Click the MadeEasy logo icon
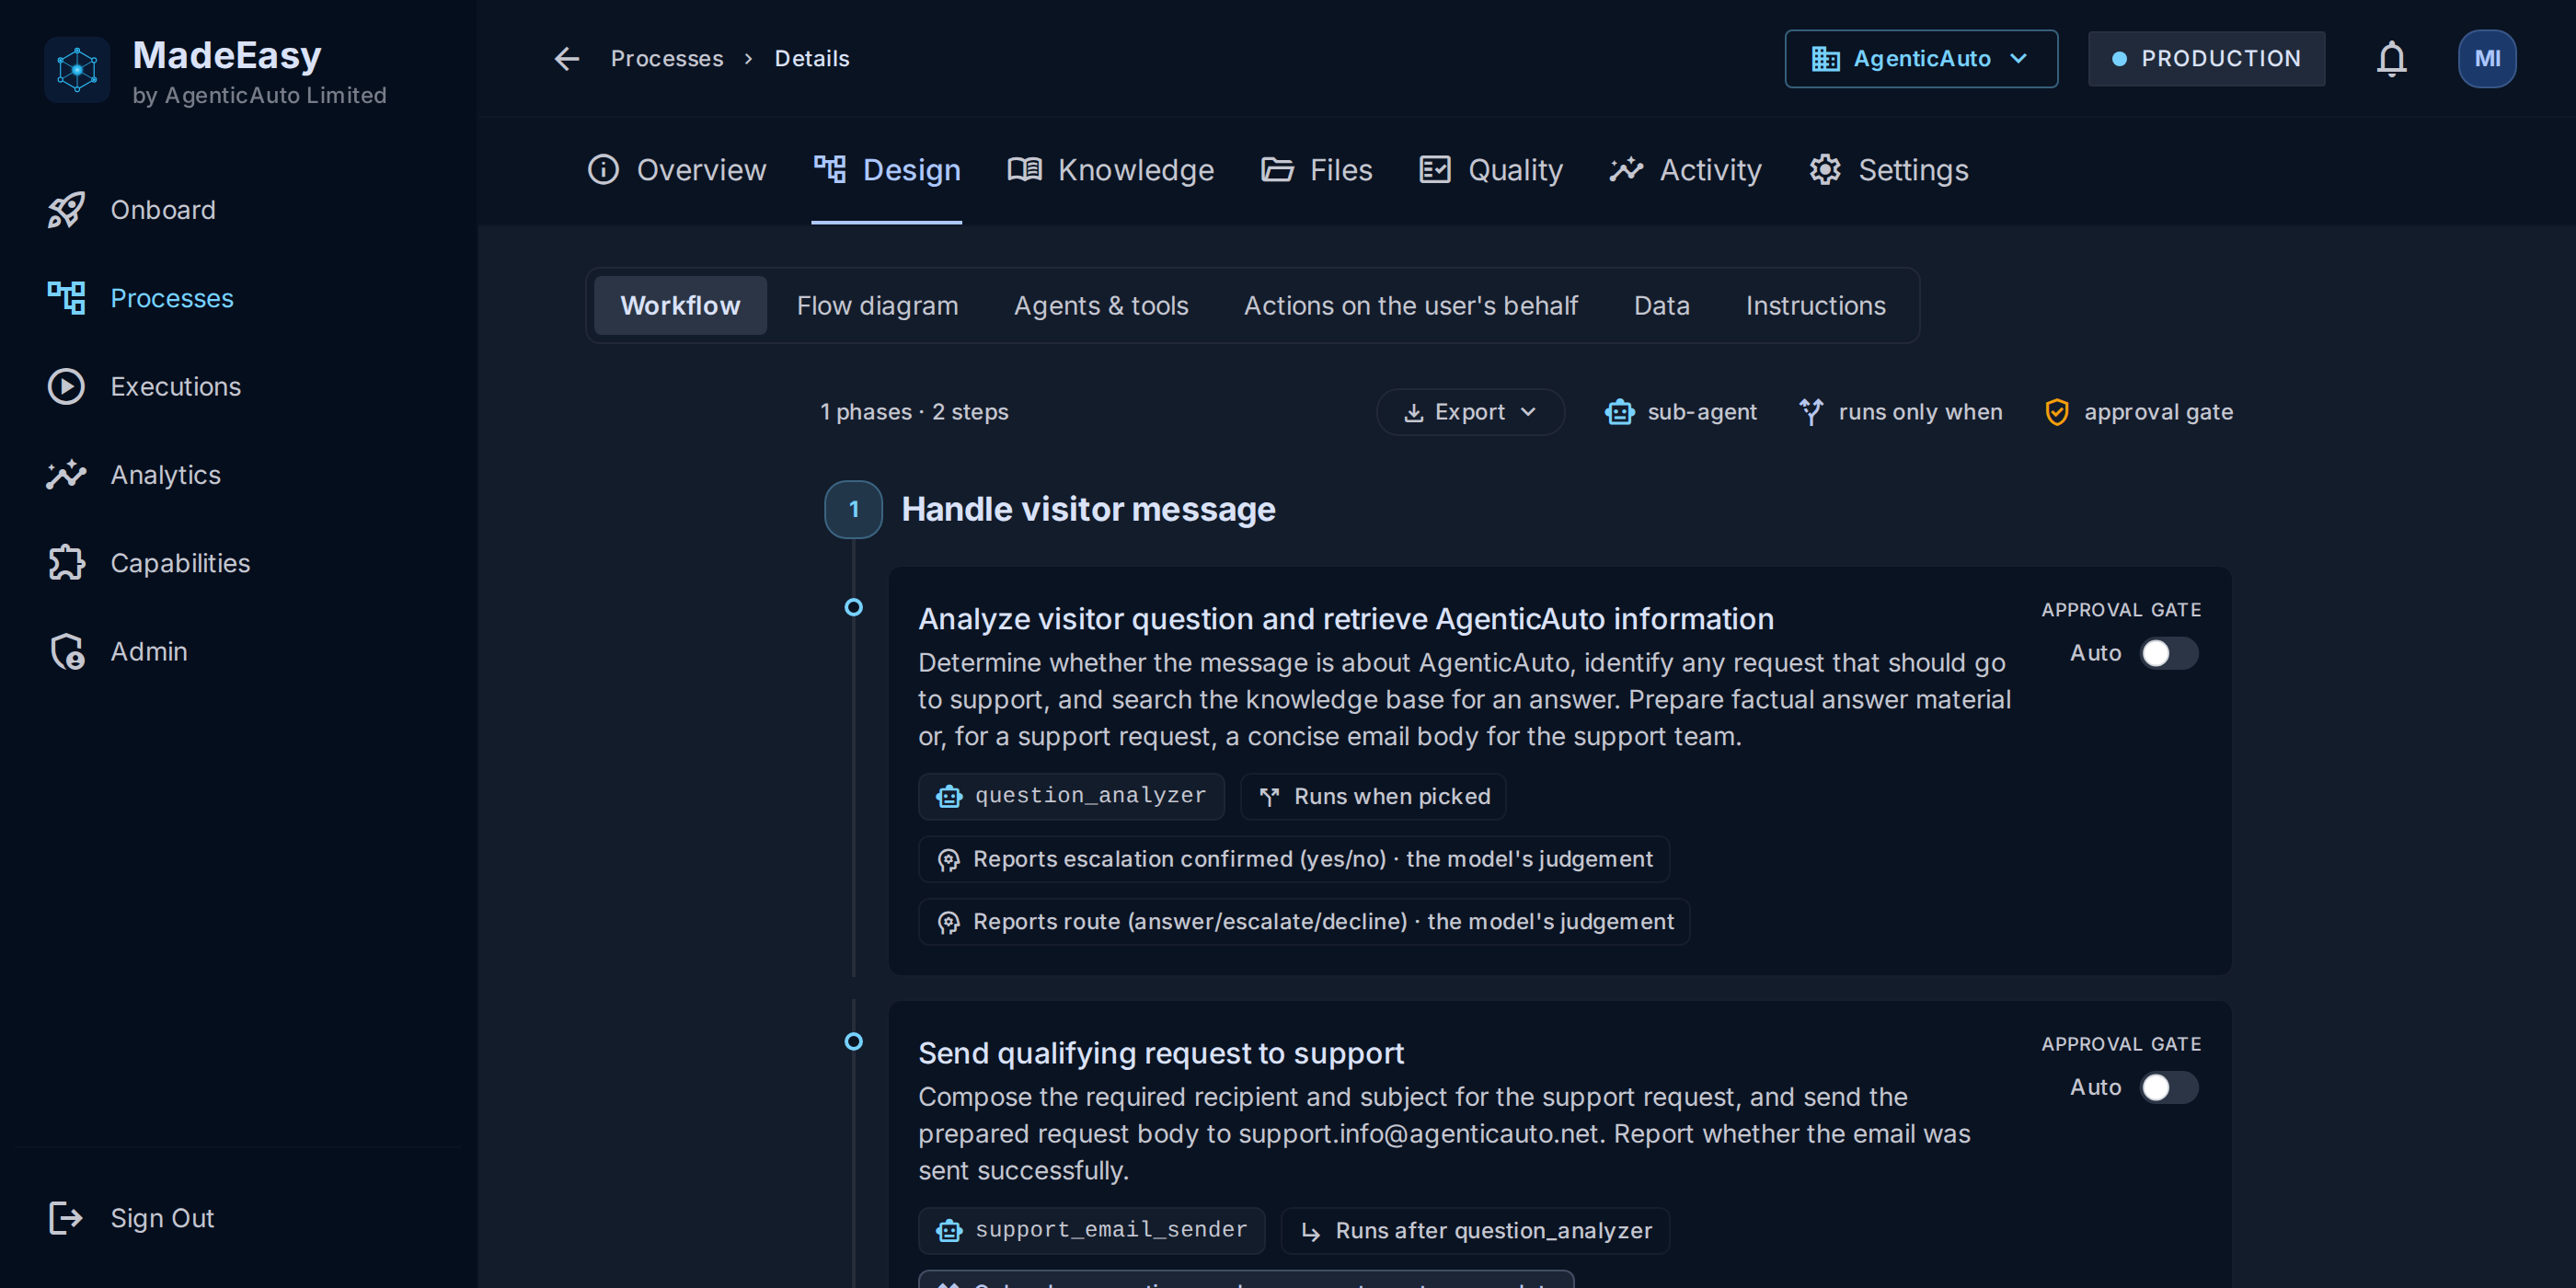The width and height of the screenshot is (2576, 1288). (77, 70)
